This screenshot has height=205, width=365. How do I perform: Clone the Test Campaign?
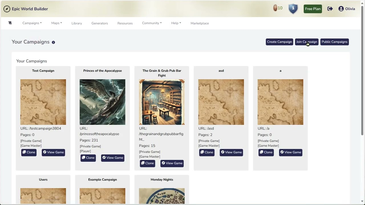(x=29, y=152)
